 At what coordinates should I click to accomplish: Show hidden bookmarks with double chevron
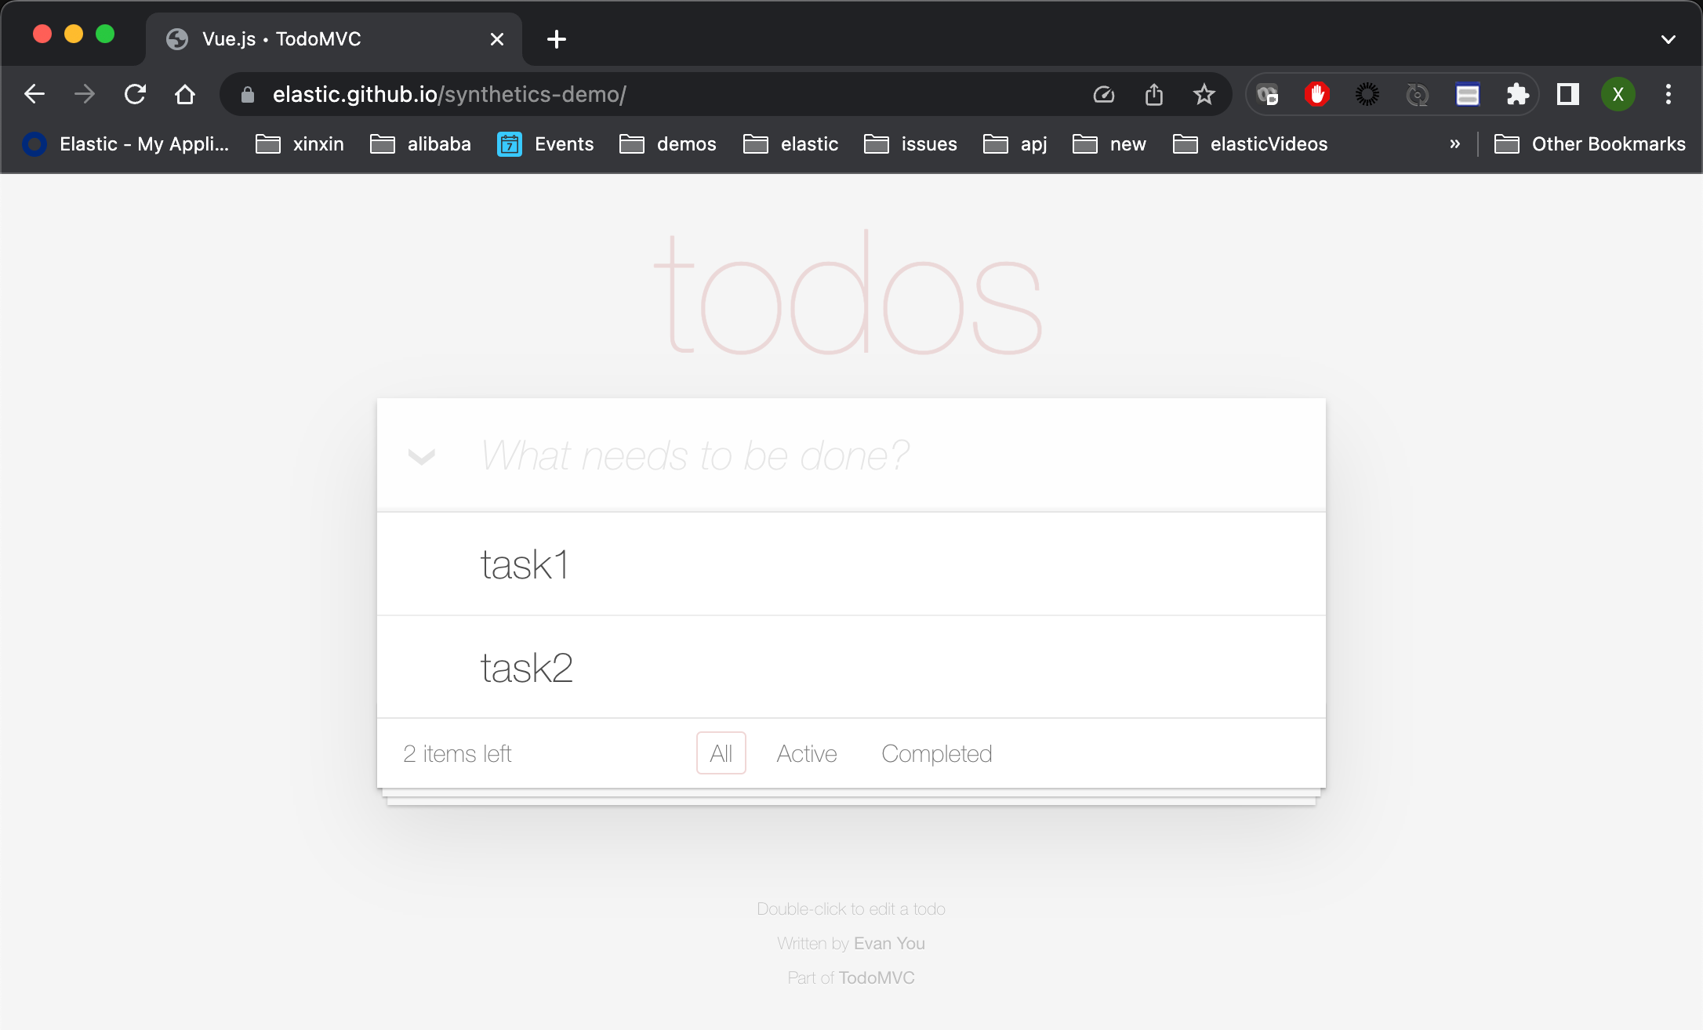click(x=1454, y=144)
